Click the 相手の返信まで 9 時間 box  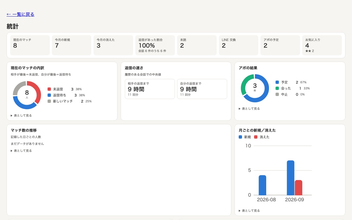tap(150, 89)
